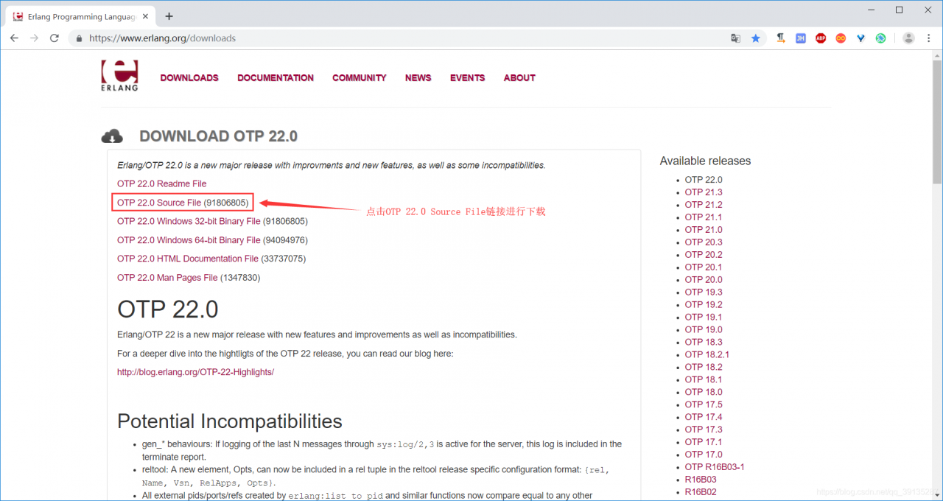This screenshot has height=501, width=943.
Task: Select OTP 18.1 release
Action: [704, 379]
